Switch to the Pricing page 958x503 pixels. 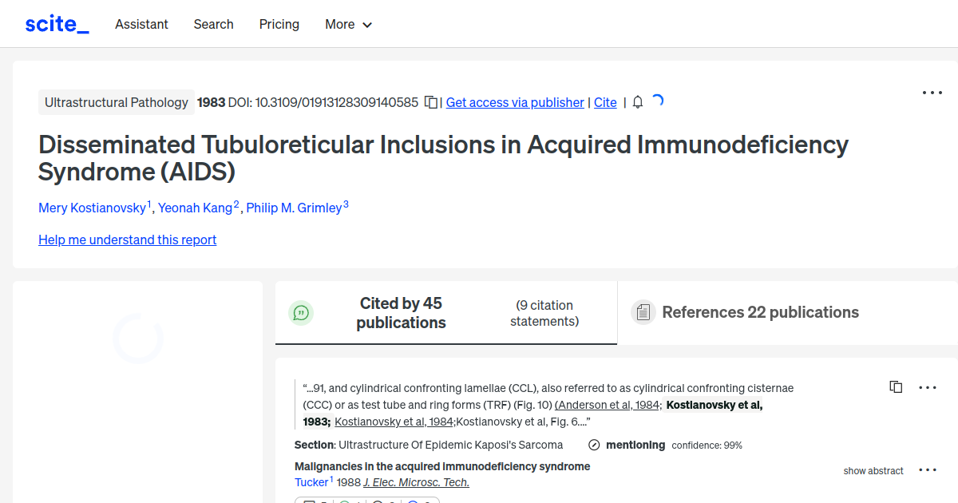click(x=279, y=24)
